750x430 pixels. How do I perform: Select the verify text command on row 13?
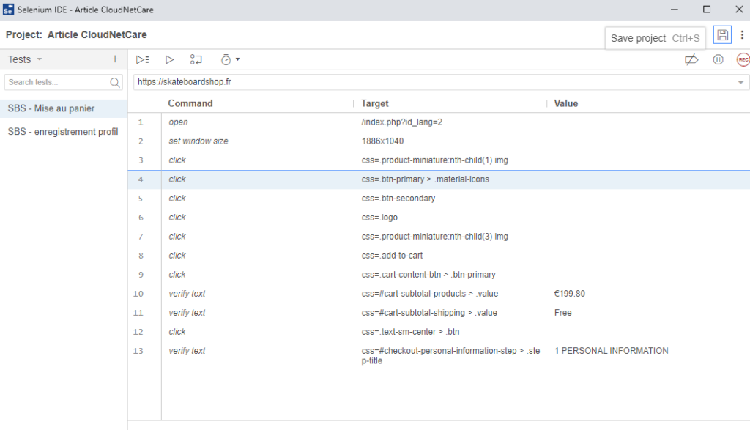pos(187,351)
